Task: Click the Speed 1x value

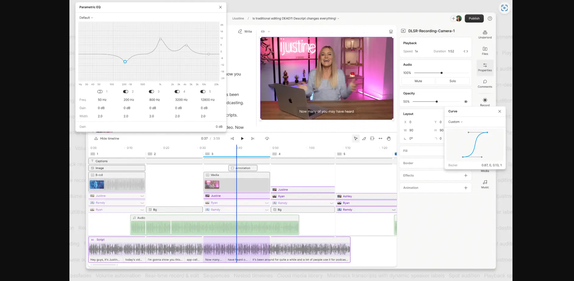Action: [x=416, y=51]
